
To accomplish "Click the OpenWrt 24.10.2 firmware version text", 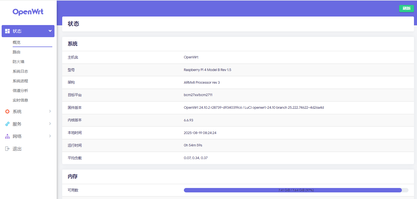I will 254,108.
